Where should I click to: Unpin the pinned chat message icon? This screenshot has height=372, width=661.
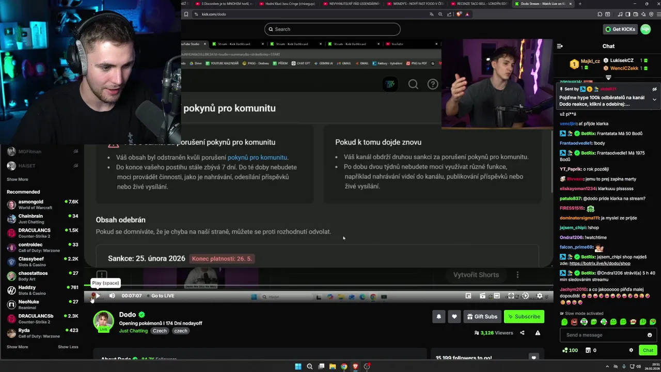pos(654,89)
